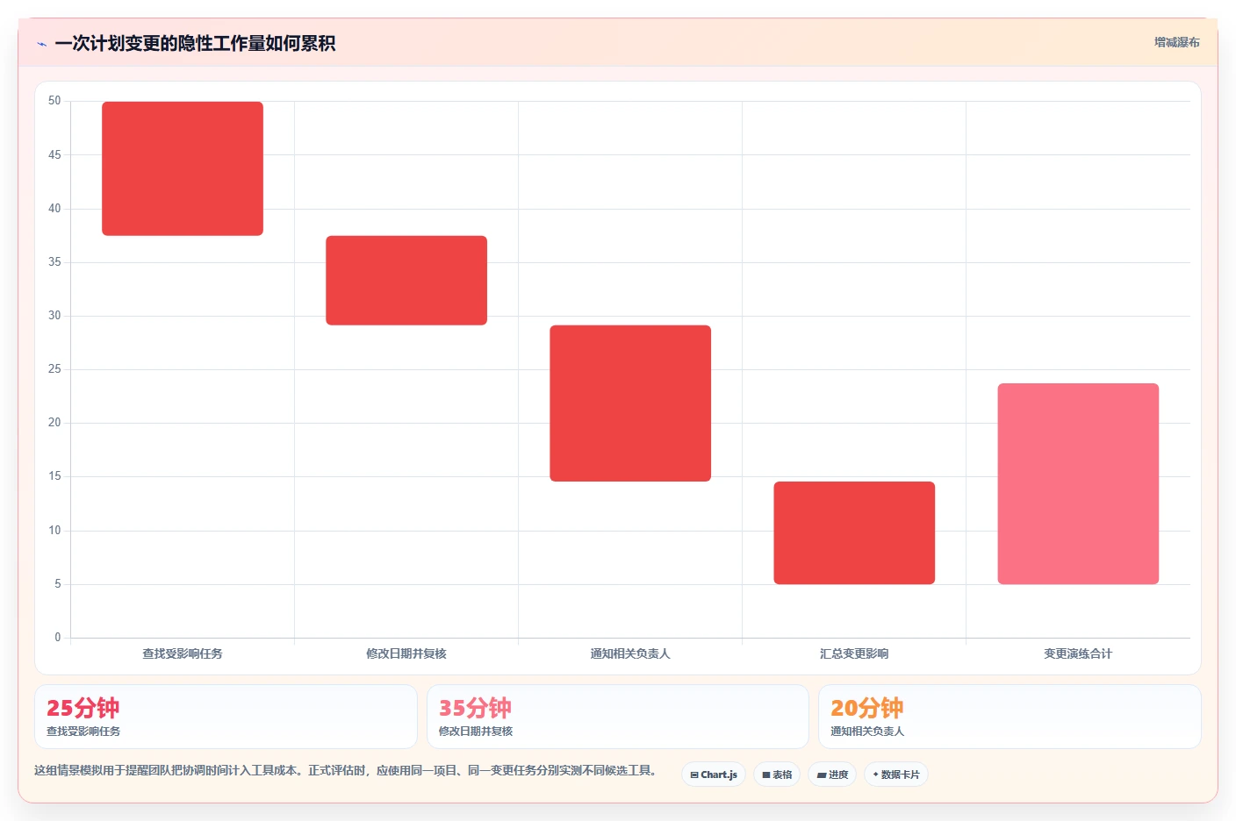The image size is (1236, 821).
Task: Click the x-axis label 通知相关负责人
Action: click(630, 653)
